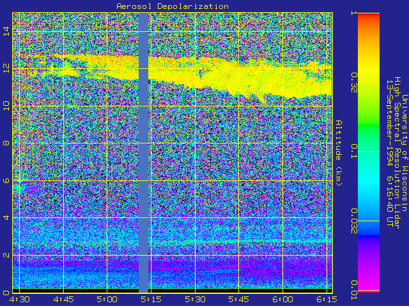Click the '13-September-1994 6:16:40 UT' timestamp
409x306 pixels.
390,153
